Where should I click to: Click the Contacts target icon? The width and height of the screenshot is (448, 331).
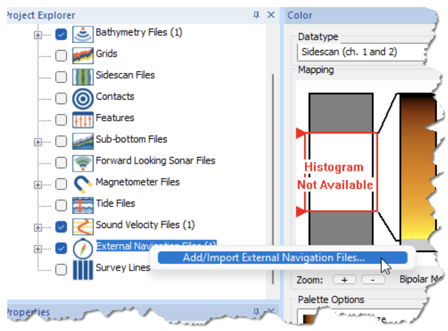83,99
